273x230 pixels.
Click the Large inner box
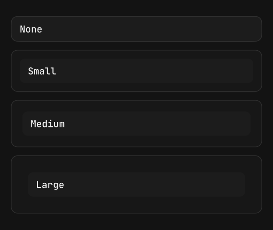pos(136,185)
